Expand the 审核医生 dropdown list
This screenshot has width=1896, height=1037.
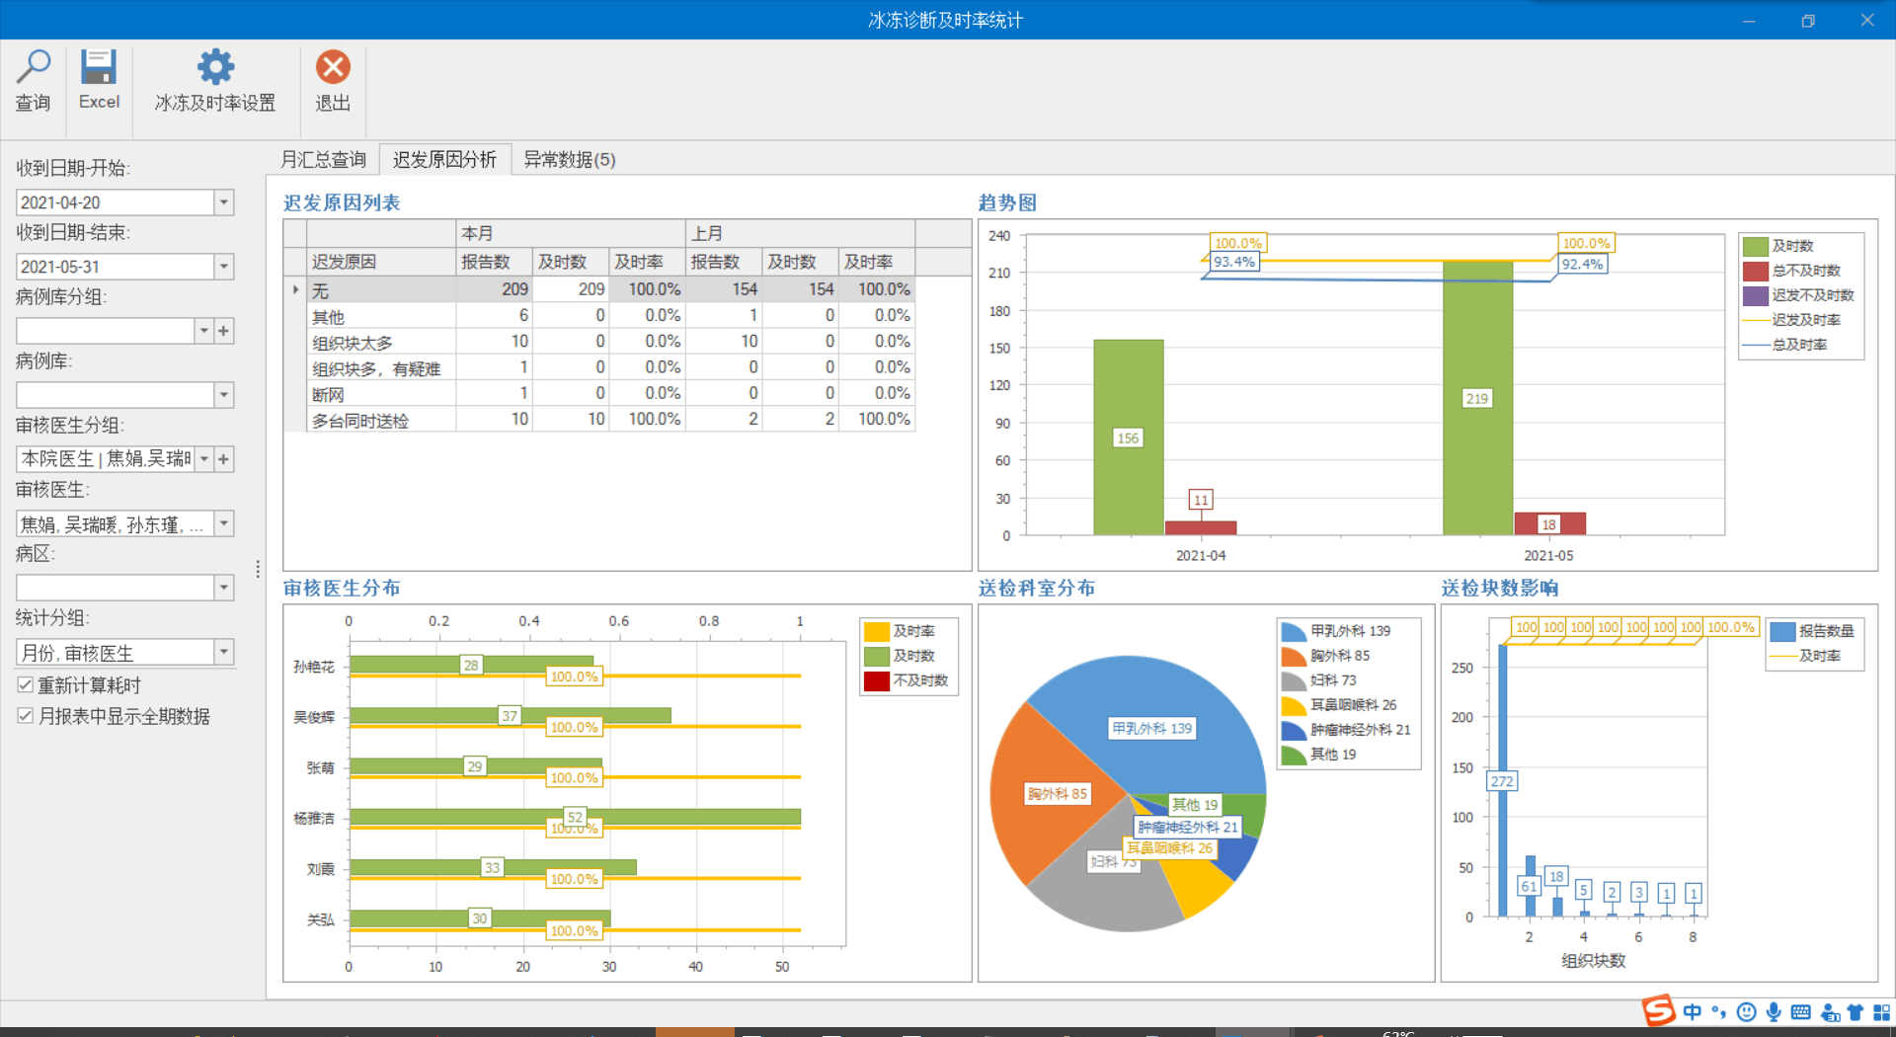point(224,523)
